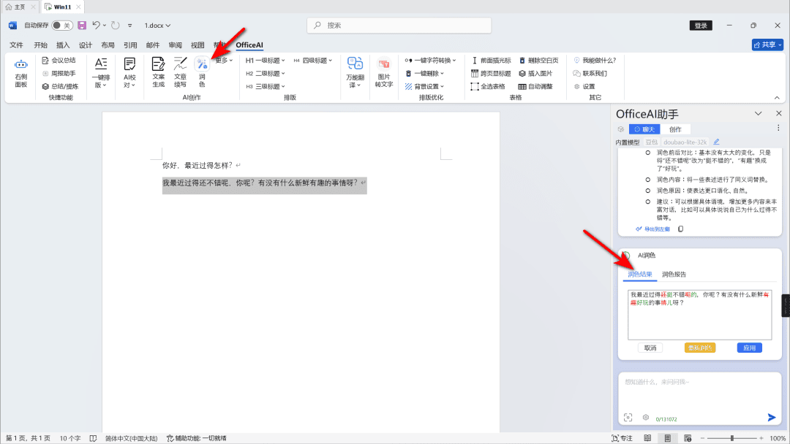Open the 文案生成 tool
Viewport: 790px width, 444px height.
[x=158, y=72]
